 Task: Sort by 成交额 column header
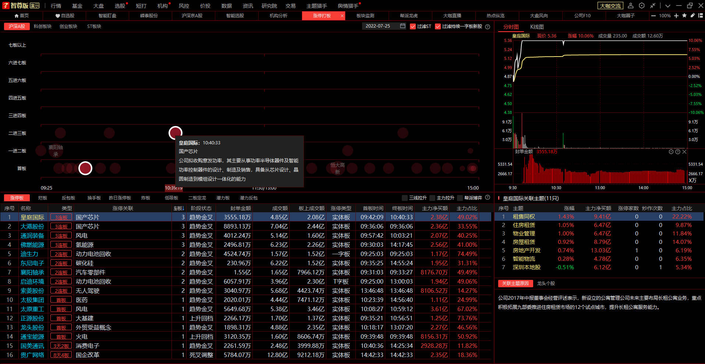coord(280,208)
